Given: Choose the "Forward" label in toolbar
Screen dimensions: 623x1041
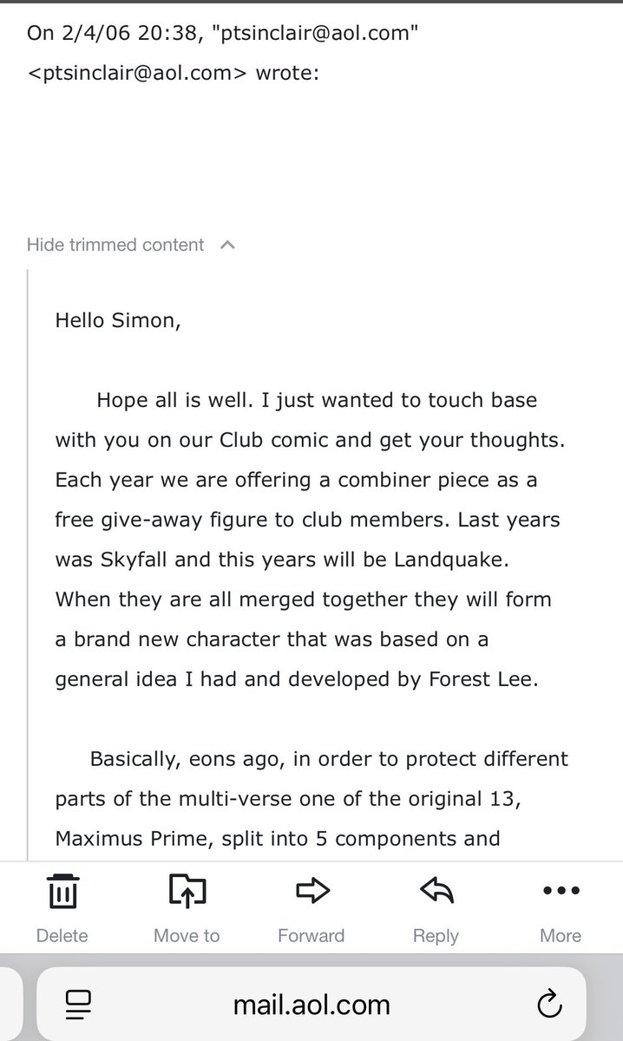Looking at the screenshot, I should [x=311, y=936].
